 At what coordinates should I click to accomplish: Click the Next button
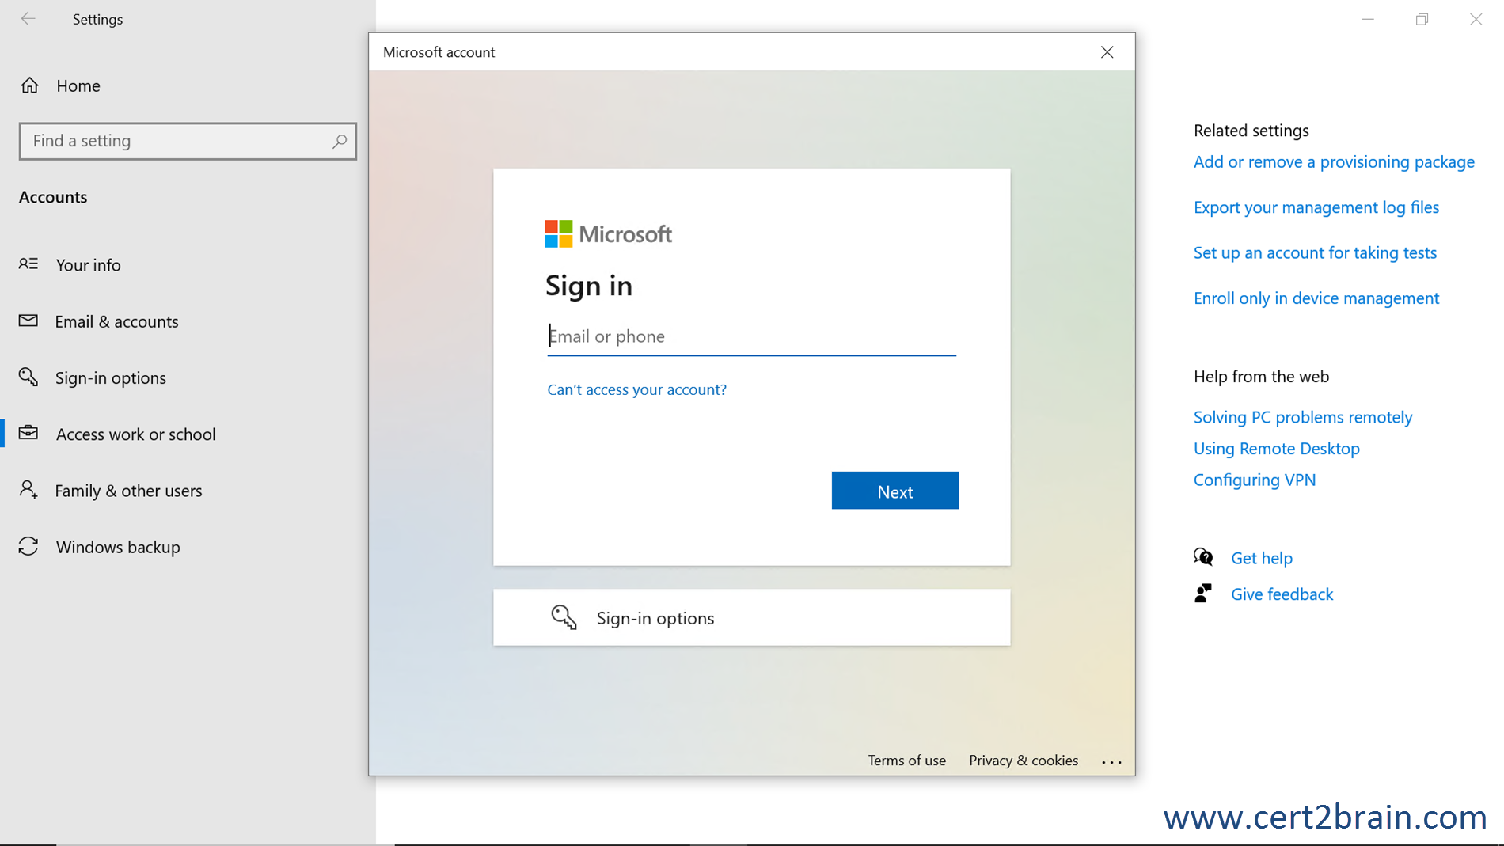894,491
